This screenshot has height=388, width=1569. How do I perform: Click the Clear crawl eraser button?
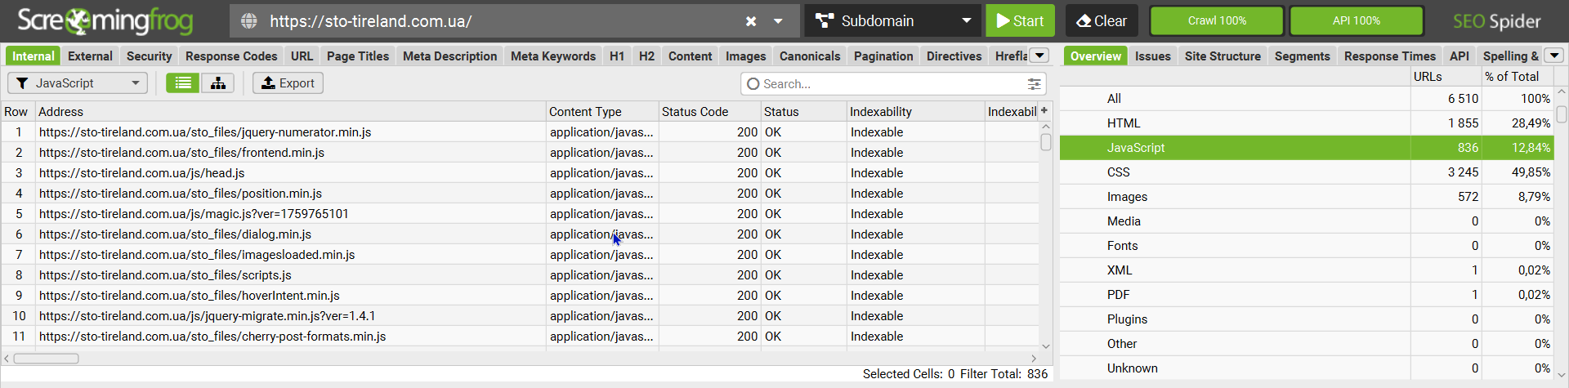coord(1101,21)
